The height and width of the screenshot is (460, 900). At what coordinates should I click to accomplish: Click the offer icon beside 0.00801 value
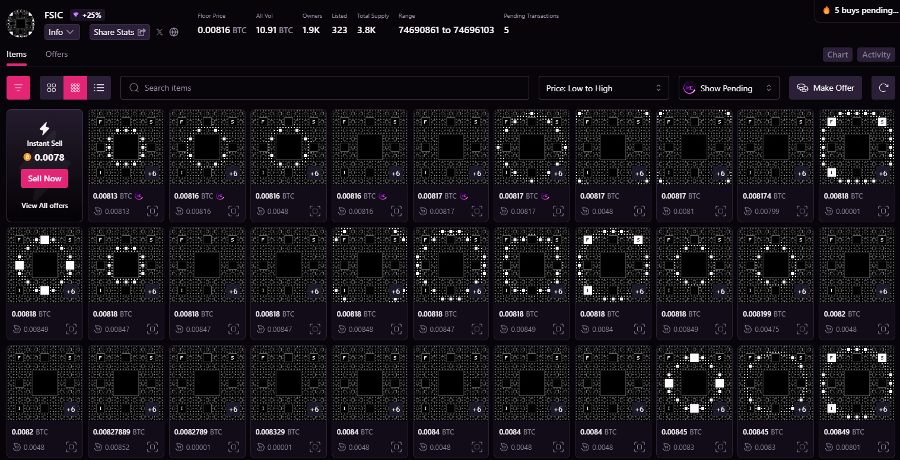pos(829,448)
